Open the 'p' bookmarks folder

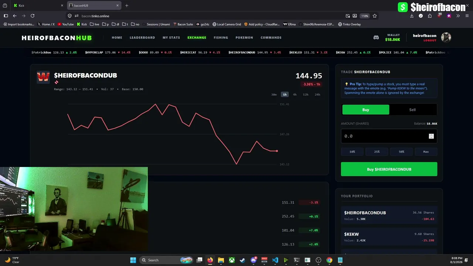coord(105,24)
